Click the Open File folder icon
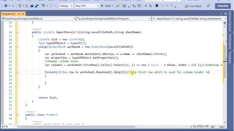 coord(27,6)
